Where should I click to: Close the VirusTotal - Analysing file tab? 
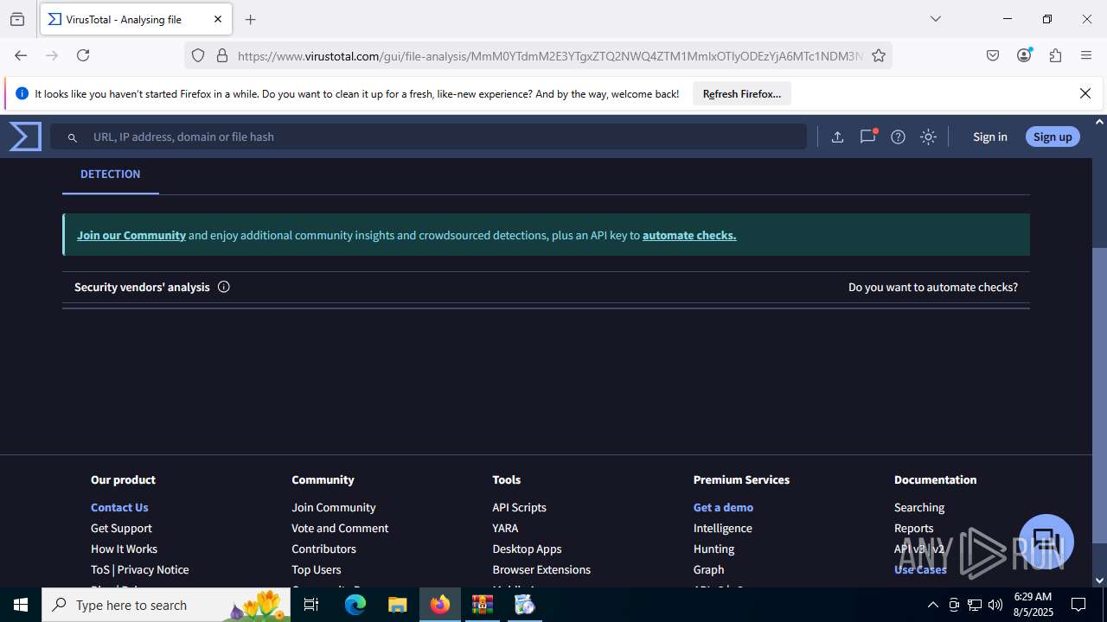coord(218,19)
